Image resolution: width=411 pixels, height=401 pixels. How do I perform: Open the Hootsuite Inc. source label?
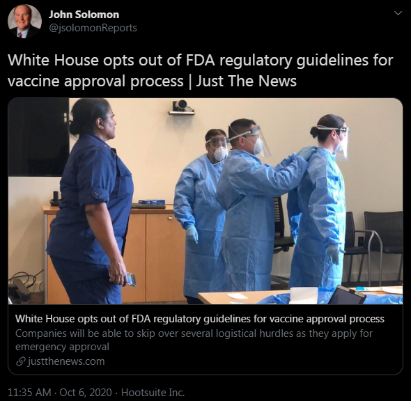point(153,393)
